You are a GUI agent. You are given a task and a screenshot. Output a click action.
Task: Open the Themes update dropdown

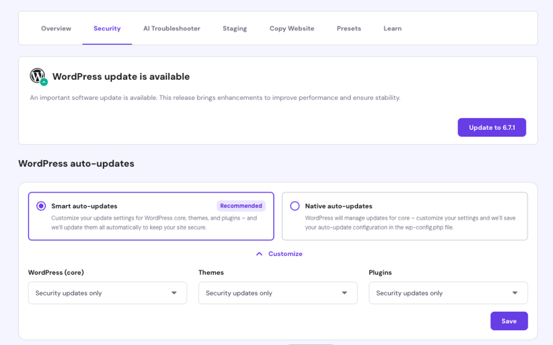click(x=278, y=293)
